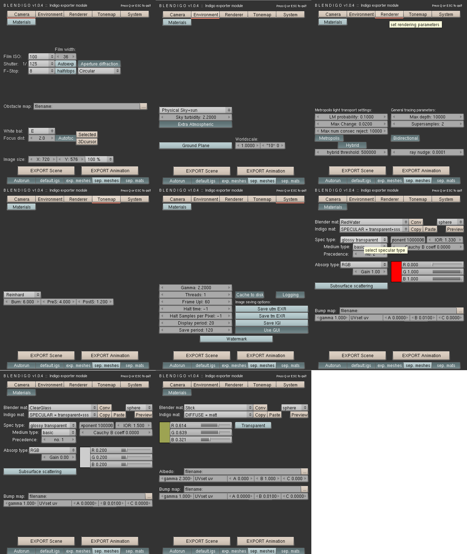Click Subsurface scattering in the ClearGlass panel
Screen dimensions: 467x554
tap(40, 472)
